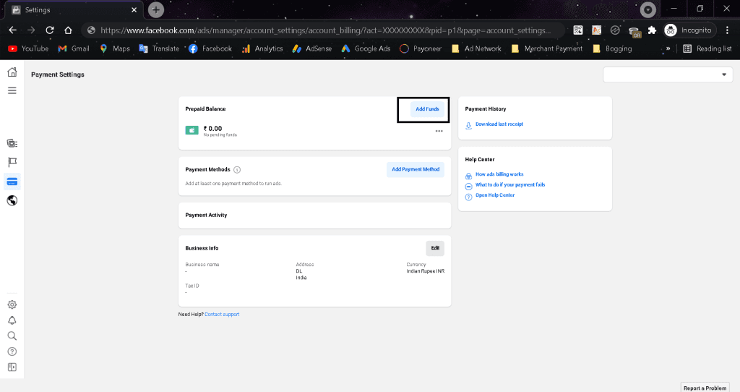740x392 pixels.
Task: Open the Facebook bookmark
Action: tap(210, 48)
